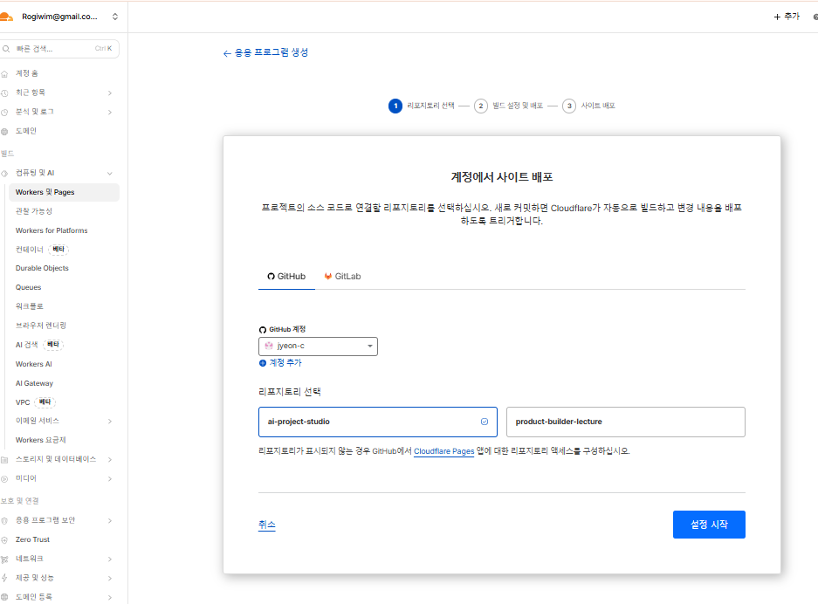The image size is (818, 604).
Task: Open 워크플로 in the sidebar
Action: (x=29, y=306)
